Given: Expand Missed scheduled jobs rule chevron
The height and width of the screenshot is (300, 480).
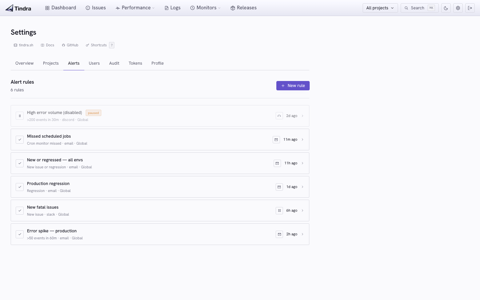Looking at the screenshot, I should click(x=303, y=139).
